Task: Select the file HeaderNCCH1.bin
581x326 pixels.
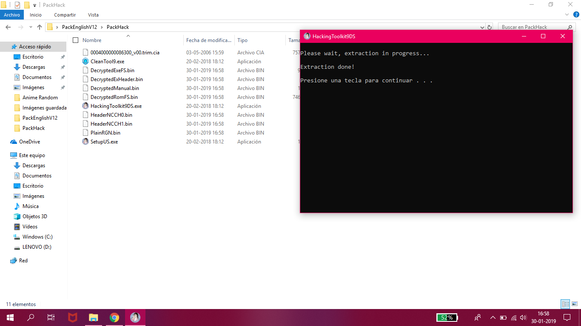Action: (111, 124)
